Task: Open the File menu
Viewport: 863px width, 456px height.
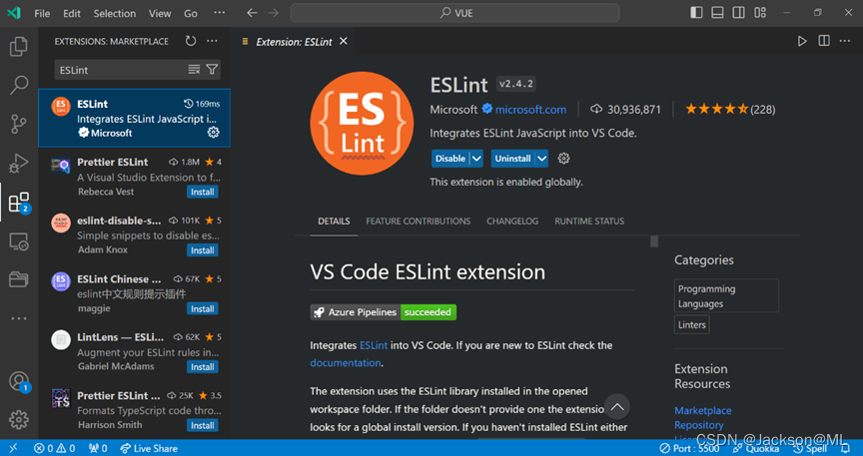Action: tap(42, 13)
